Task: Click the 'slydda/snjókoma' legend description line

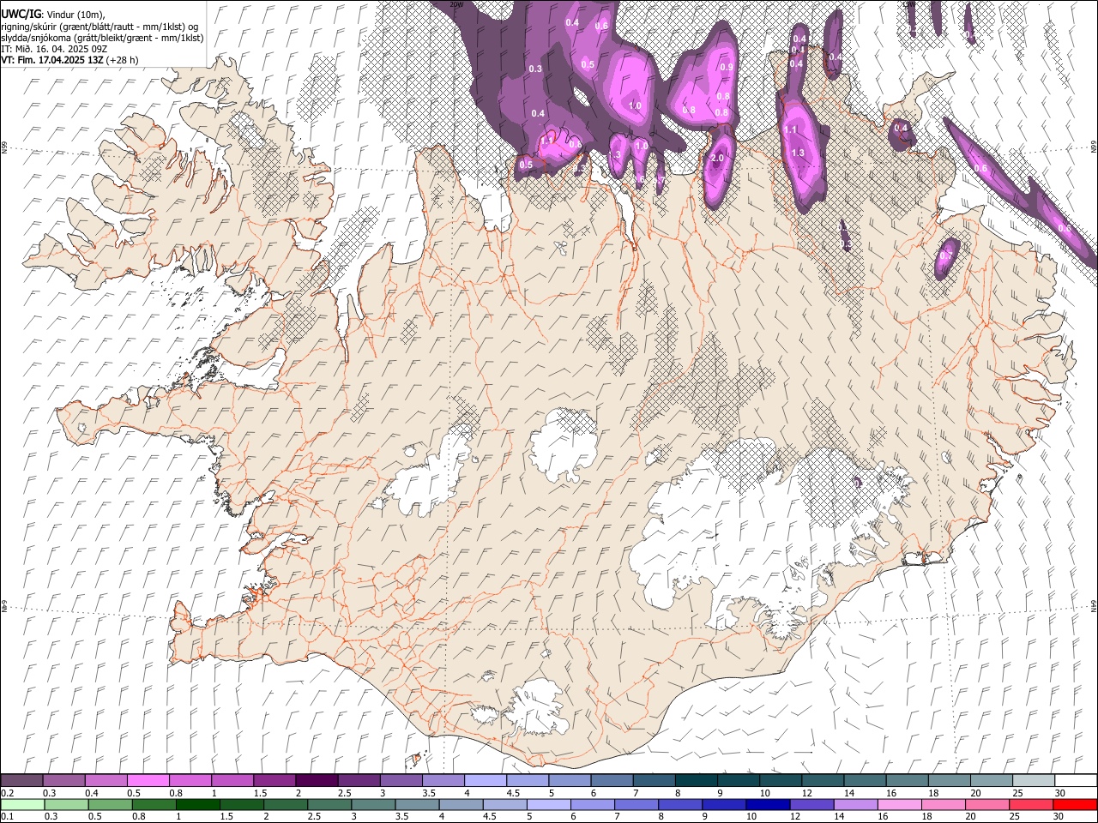Action: 102,38
